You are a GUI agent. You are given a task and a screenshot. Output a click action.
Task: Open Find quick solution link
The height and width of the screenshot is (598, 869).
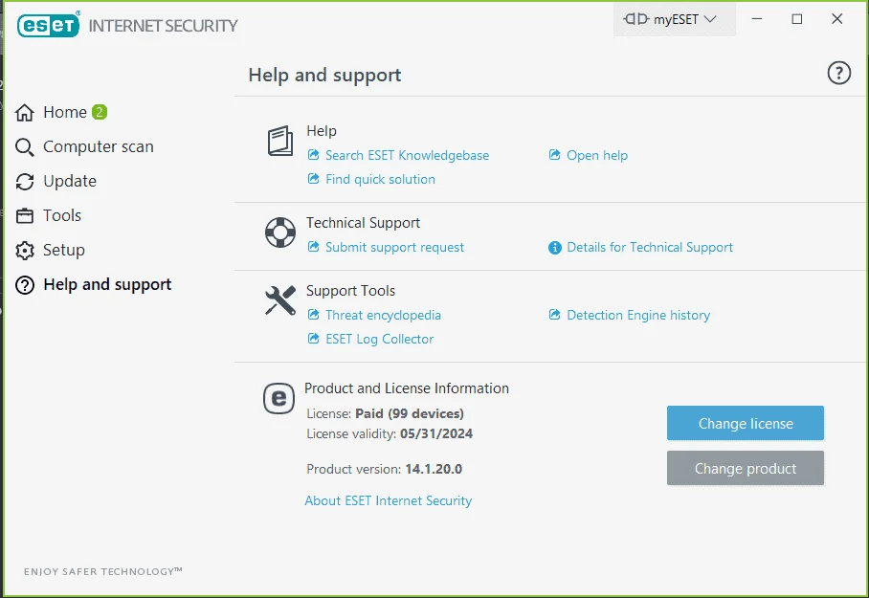380,179
